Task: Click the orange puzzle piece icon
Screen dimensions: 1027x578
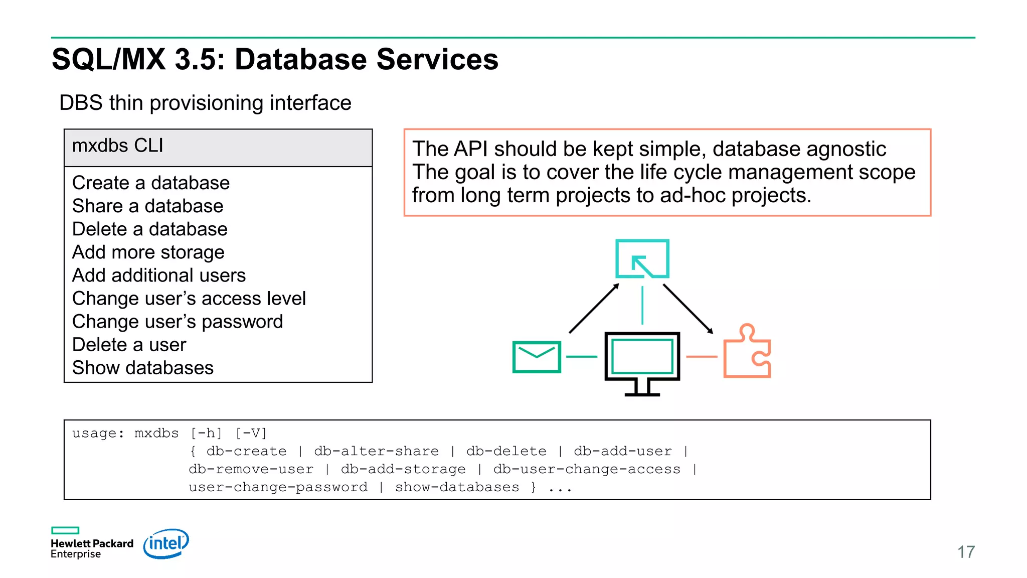Action: 747,351
